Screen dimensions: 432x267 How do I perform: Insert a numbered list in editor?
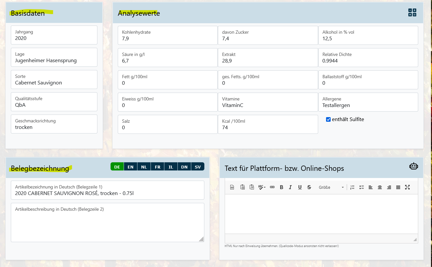[x=352, y=187]
